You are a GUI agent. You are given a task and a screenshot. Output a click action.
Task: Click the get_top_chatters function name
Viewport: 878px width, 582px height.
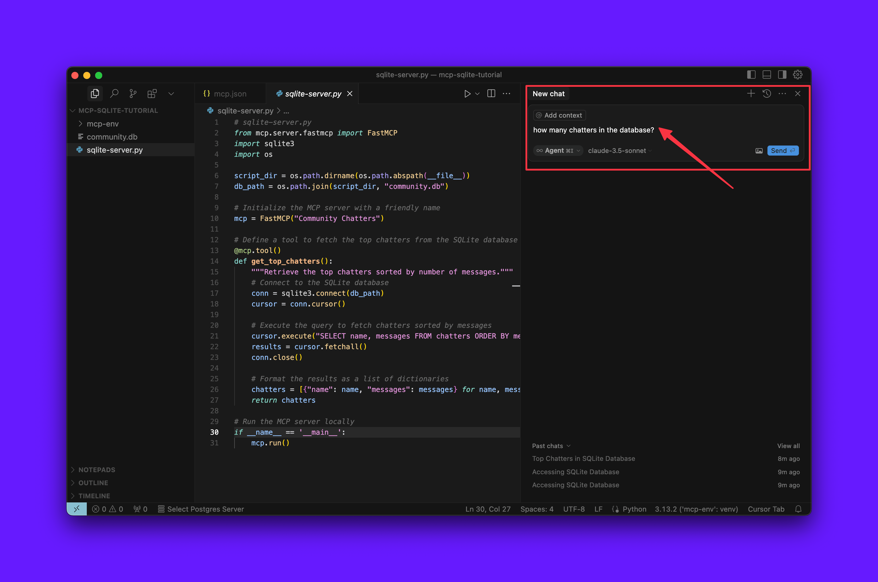pos(285,261)
